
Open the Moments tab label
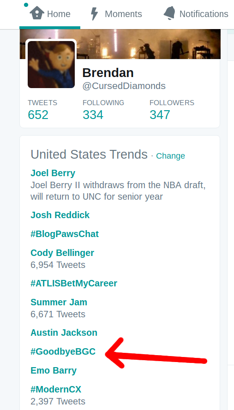123,14
